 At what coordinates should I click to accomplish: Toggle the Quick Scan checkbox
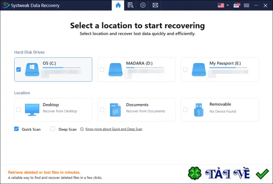tap(16, 129)
